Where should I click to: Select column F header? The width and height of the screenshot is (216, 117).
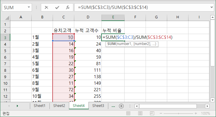point(135,17)
